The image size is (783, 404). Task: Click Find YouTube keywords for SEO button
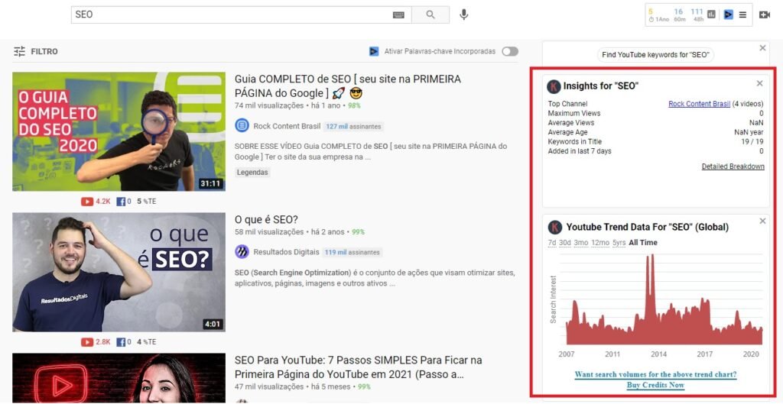pos(655,55)
